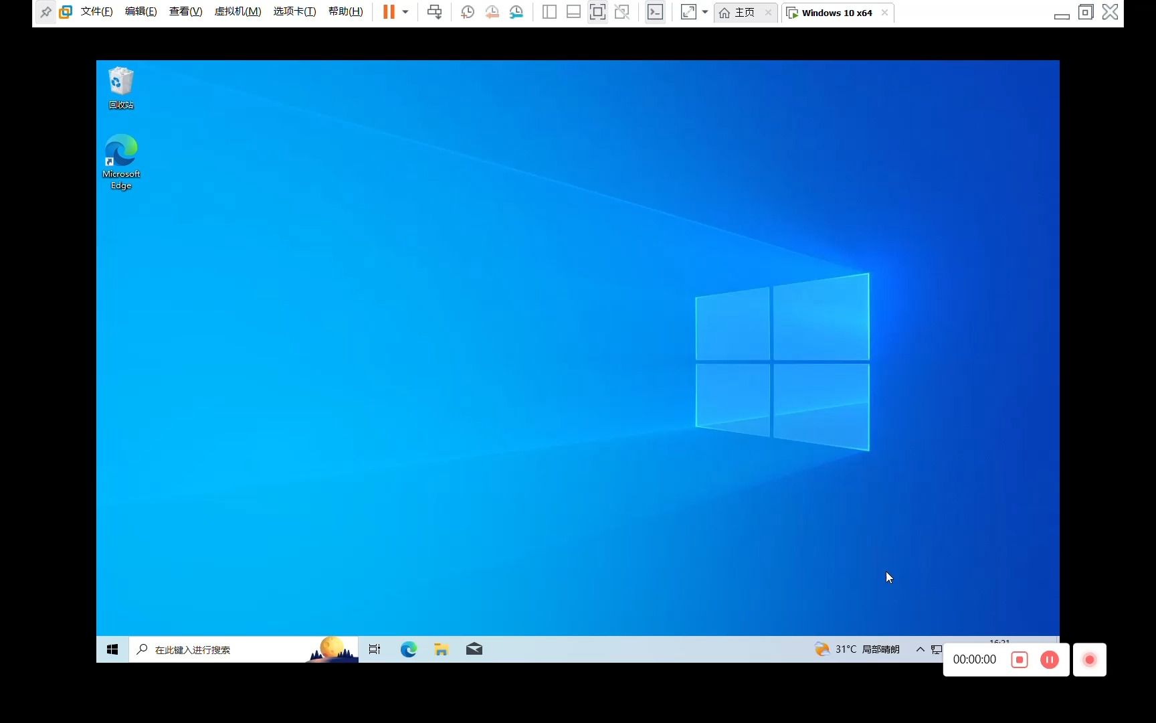This screenshot has width=1156, height=723.
Task: Open the weather widget showing 31°C
Action: 857,649
